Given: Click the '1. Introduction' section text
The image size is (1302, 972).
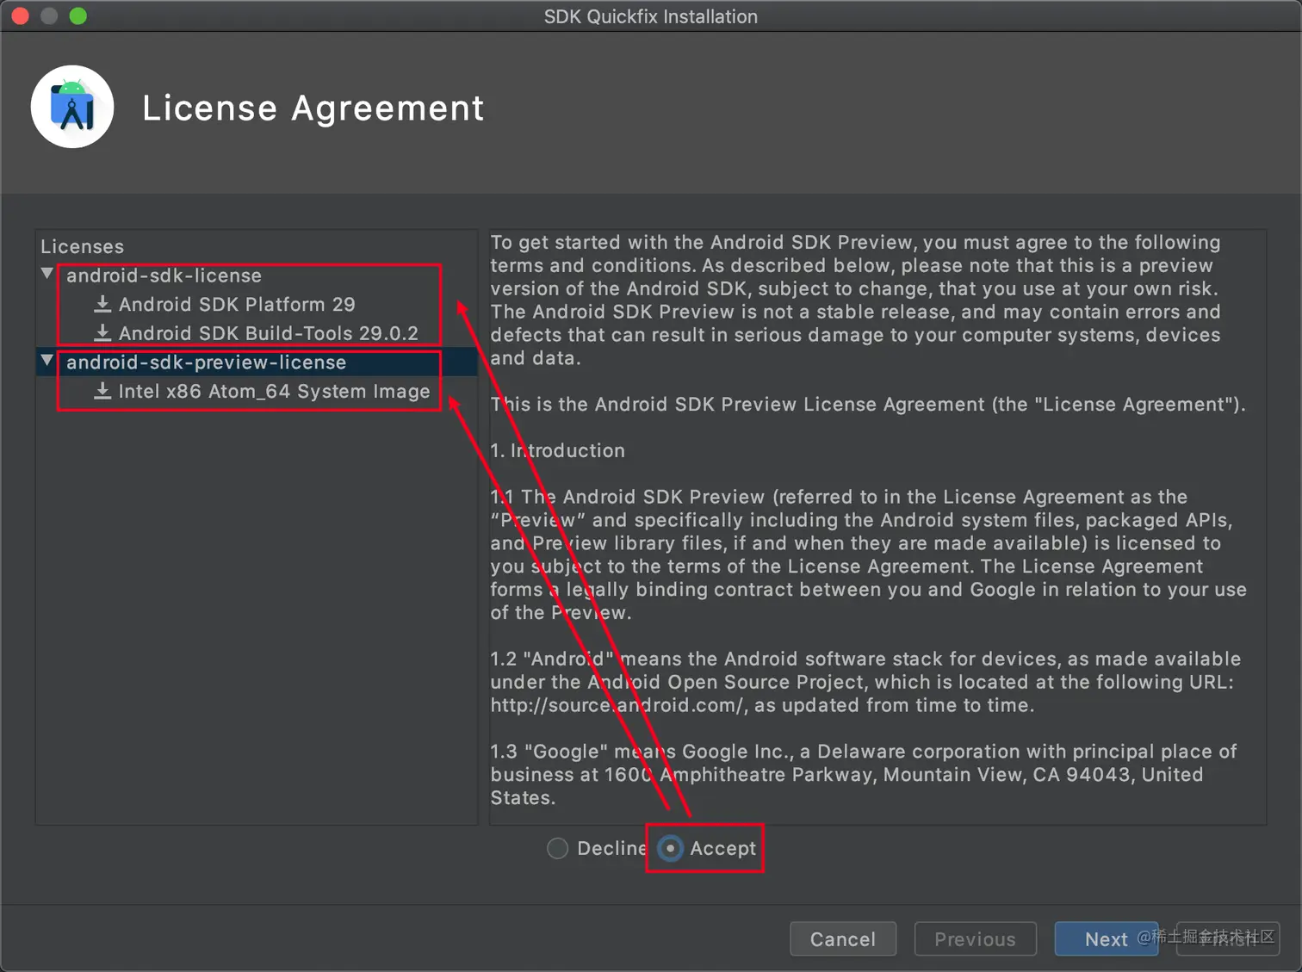Looking at the screenshot, I should point(557,450).
